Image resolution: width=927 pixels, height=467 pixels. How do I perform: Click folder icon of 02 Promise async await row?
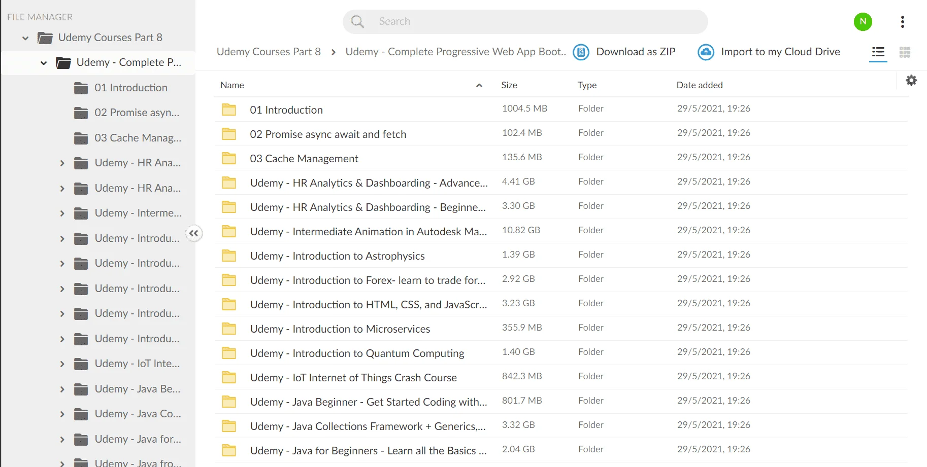tap(229, 134)
